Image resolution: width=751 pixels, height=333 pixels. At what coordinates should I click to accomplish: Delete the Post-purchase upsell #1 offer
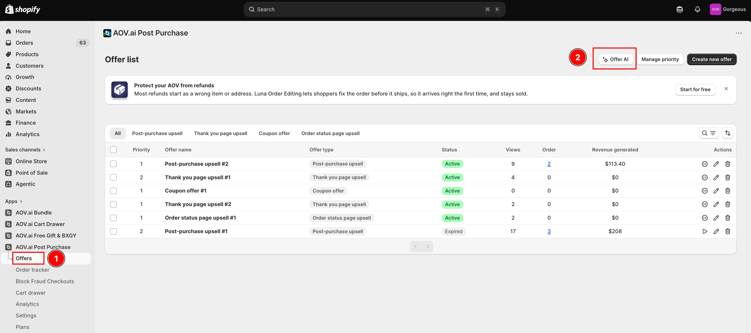point(728,231)
